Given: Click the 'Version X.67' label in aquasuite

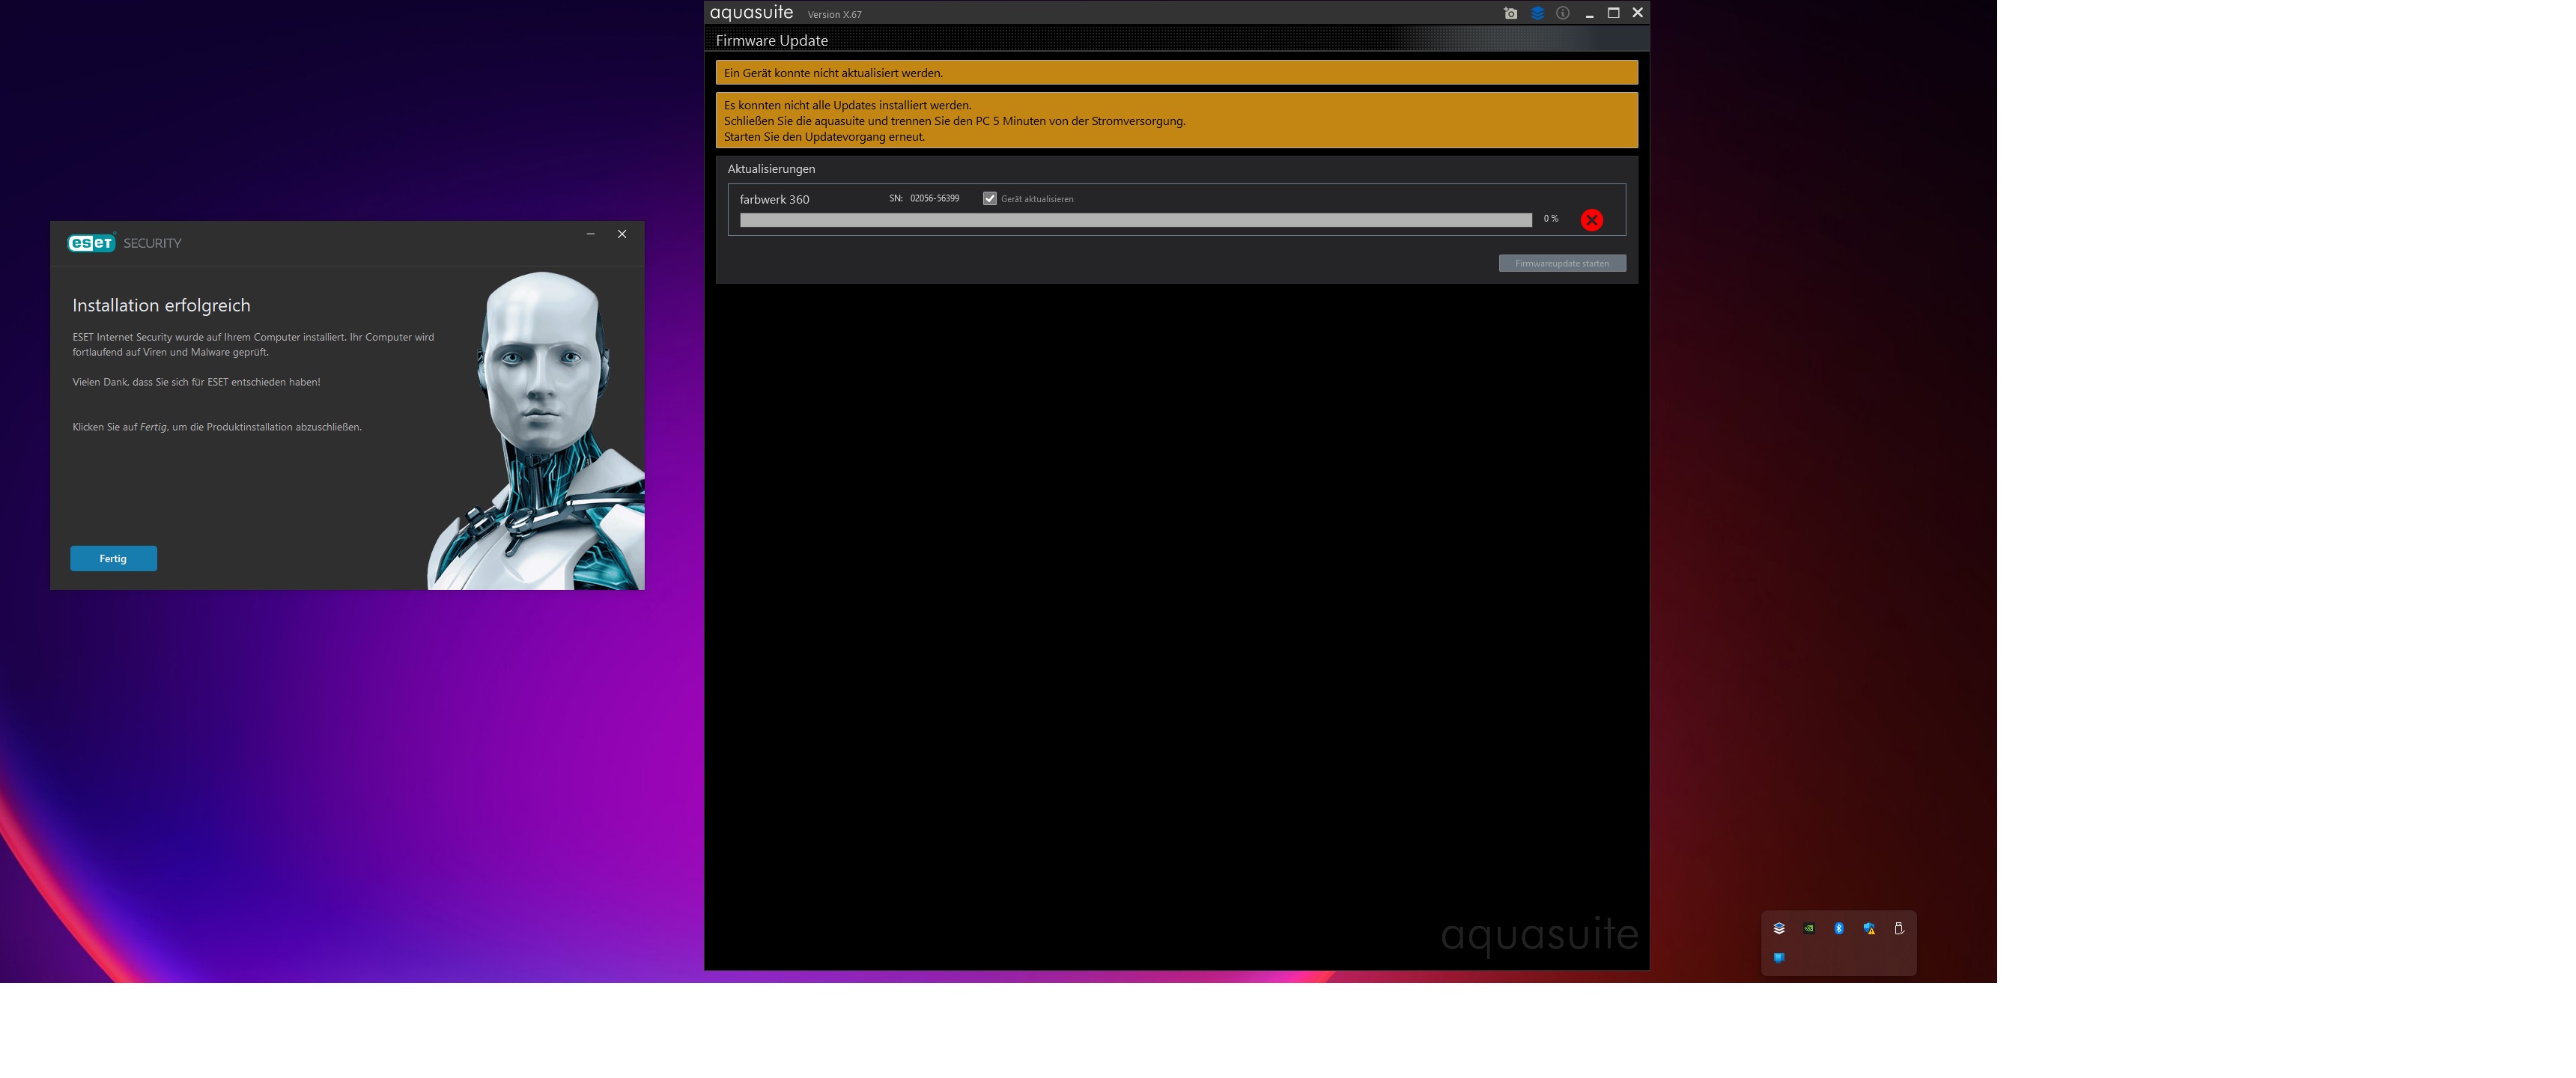Looking at the screenshot, I should tap(834, 14).
